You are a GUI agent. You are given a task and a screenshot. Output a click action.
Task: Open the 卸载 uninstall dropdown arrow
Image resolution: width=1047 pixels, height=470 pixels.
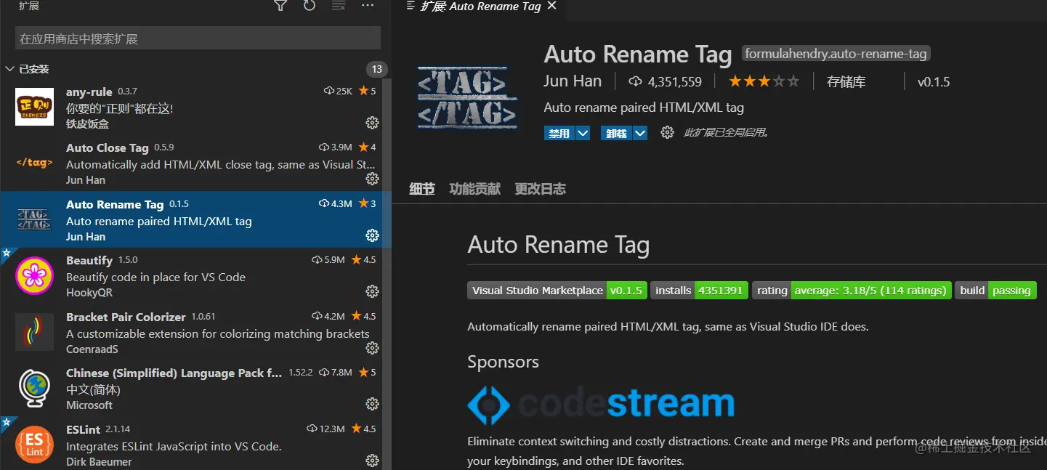(639, 133)
